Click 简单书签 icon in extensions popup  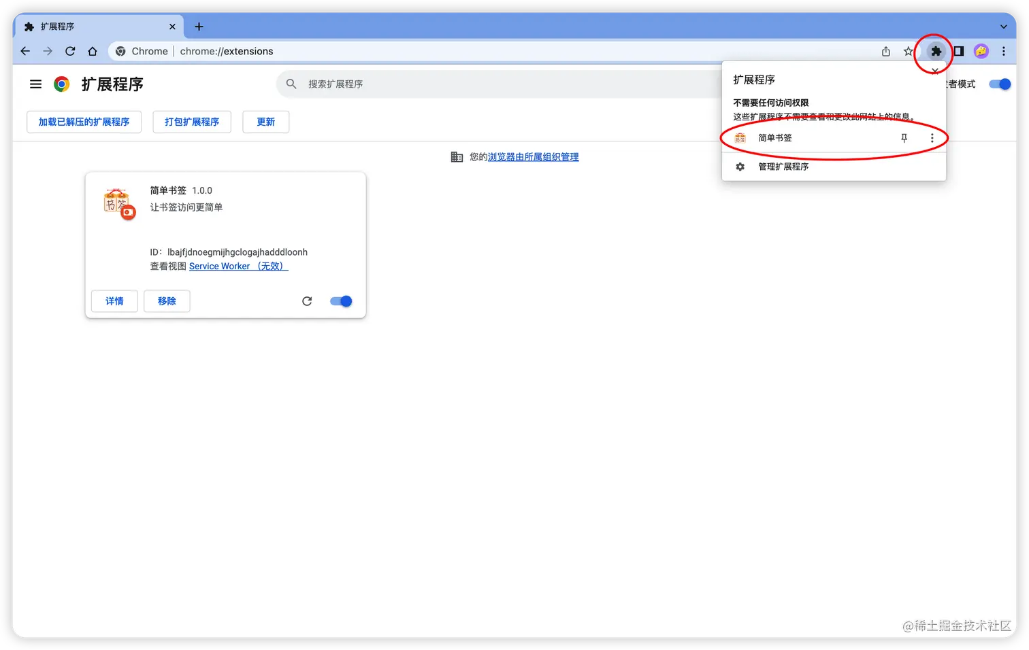740,138
